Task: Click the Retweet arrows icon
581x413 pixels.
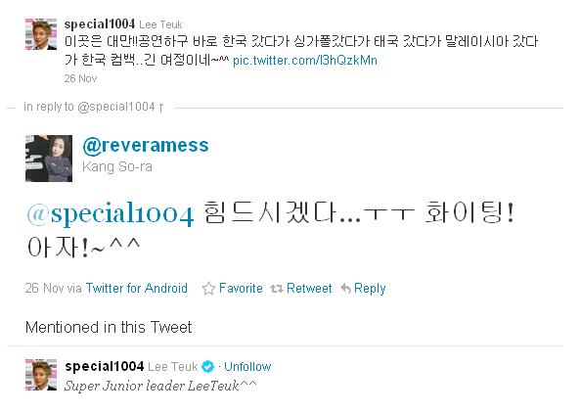Action: [277, 289]
